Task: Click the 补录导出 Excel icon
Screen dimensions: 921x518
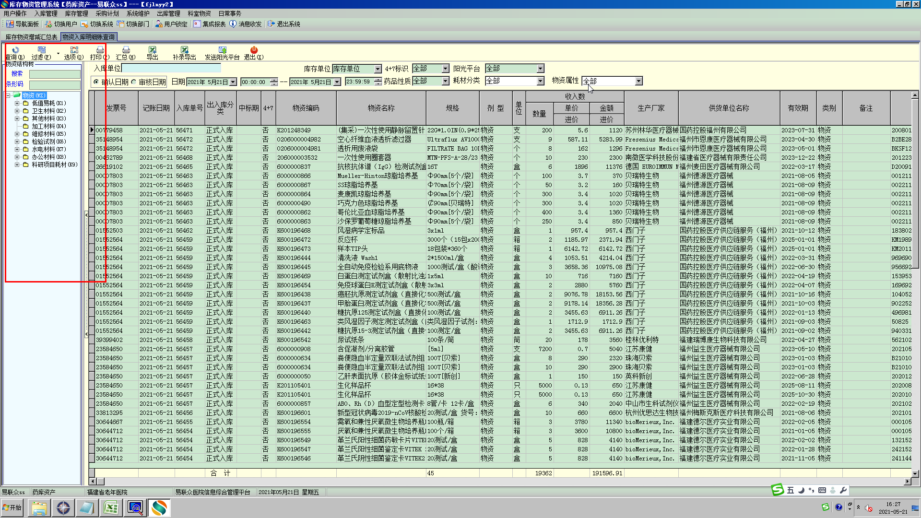Action: point(184,50)
